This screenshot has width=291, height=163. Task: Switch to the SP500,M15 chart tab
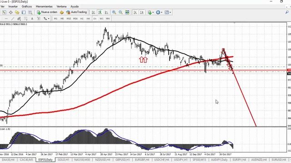coord(199,159)
